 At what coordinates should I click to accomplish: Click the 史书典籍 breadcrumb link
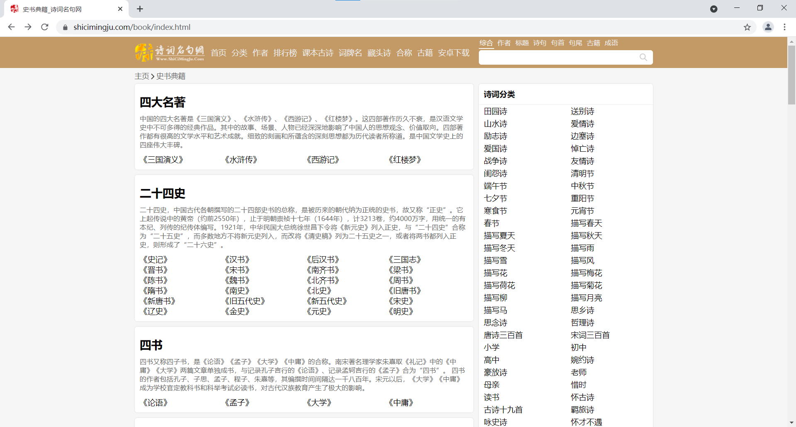(171, 76)
